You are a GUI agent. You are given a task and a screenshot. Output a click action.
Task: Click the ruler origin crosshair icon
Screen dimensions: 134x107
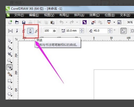pyautogui.click(x=16, y=39)
